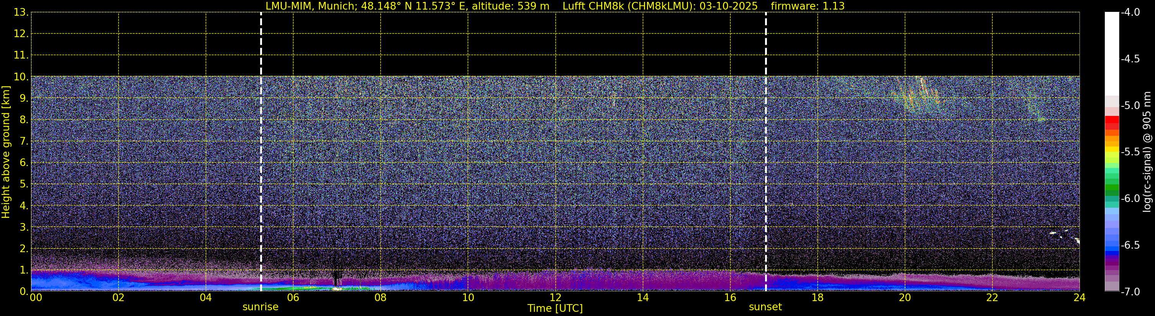Click the 'sunrise' label below the time axis
The image size is (1155, 316).
click(260, 307)
